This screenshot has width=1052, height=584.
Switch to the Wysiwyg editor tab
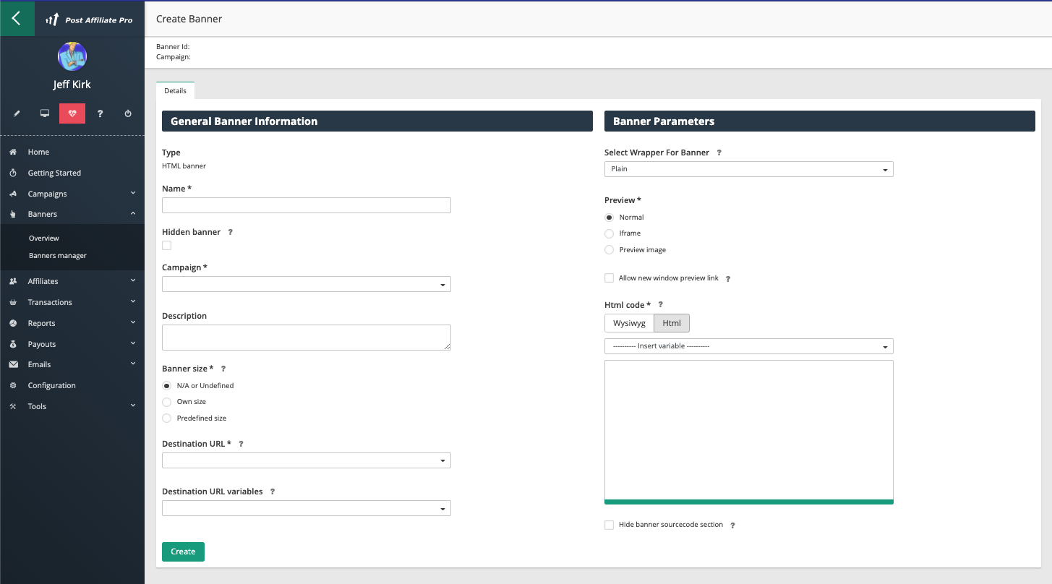(628, 323)
